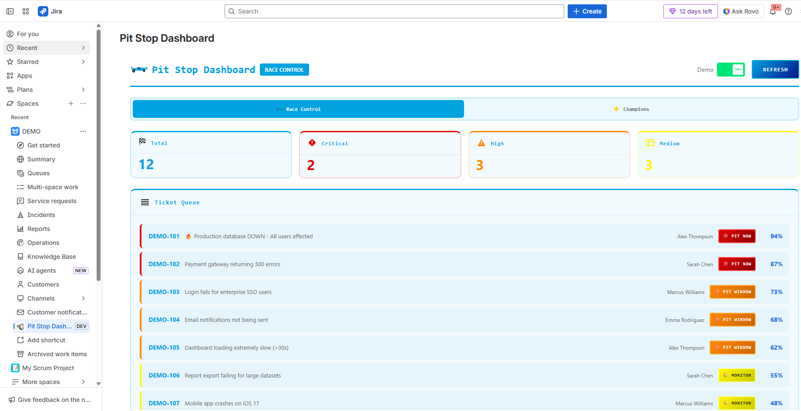
Task: Click Give feedback megaphone link
Action: coord(49,400)
